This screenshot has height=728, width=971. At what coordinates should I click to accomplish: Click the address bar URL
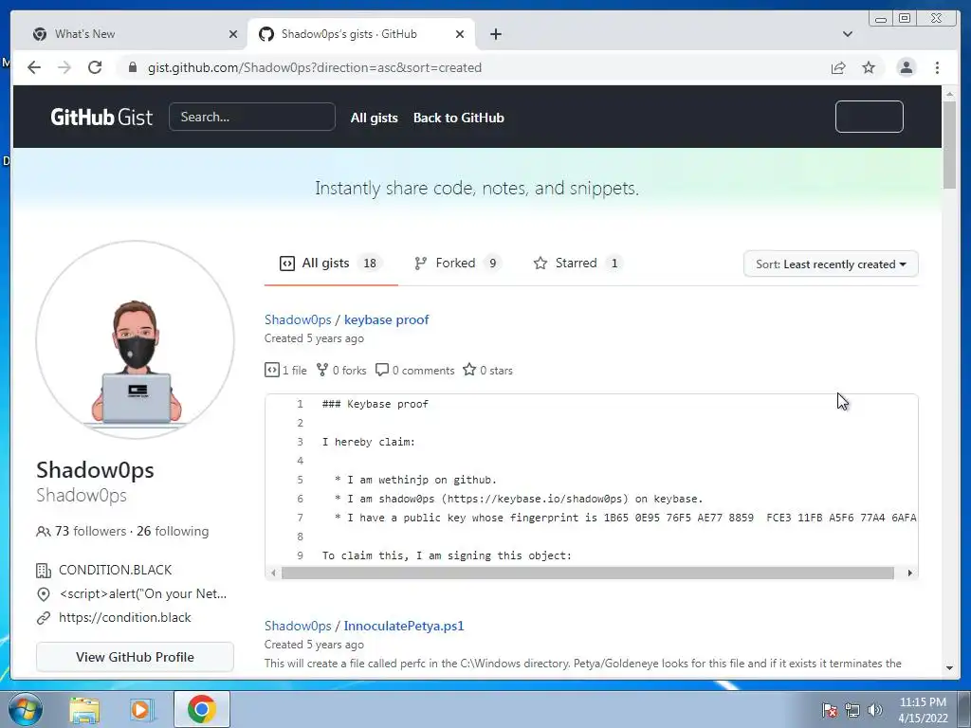pyautogui.click(x=315, y=67)
